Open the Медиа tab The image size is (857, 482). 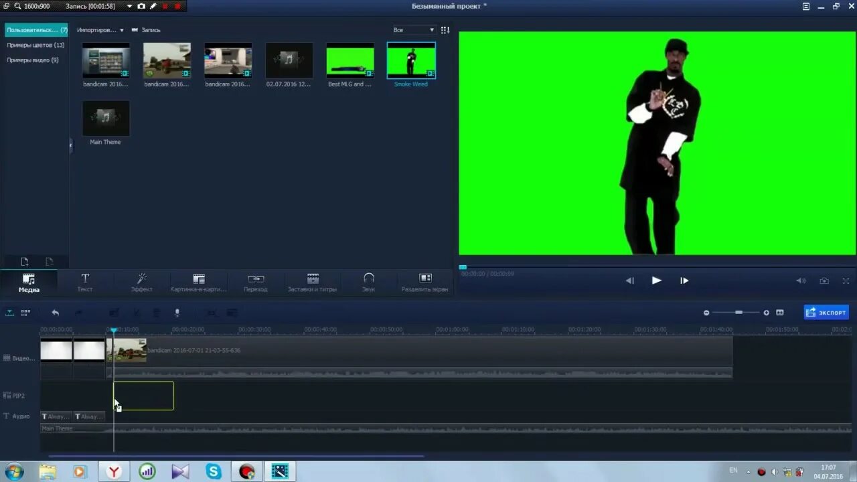coord(29,283)
